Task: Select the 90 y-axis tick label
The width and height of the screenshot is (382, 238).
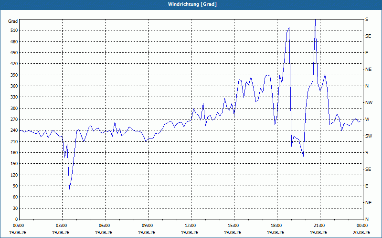Action: point(15,186)
